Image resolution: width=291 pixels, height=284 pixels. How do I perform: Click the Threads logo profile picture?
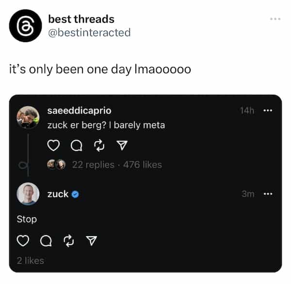26,26
